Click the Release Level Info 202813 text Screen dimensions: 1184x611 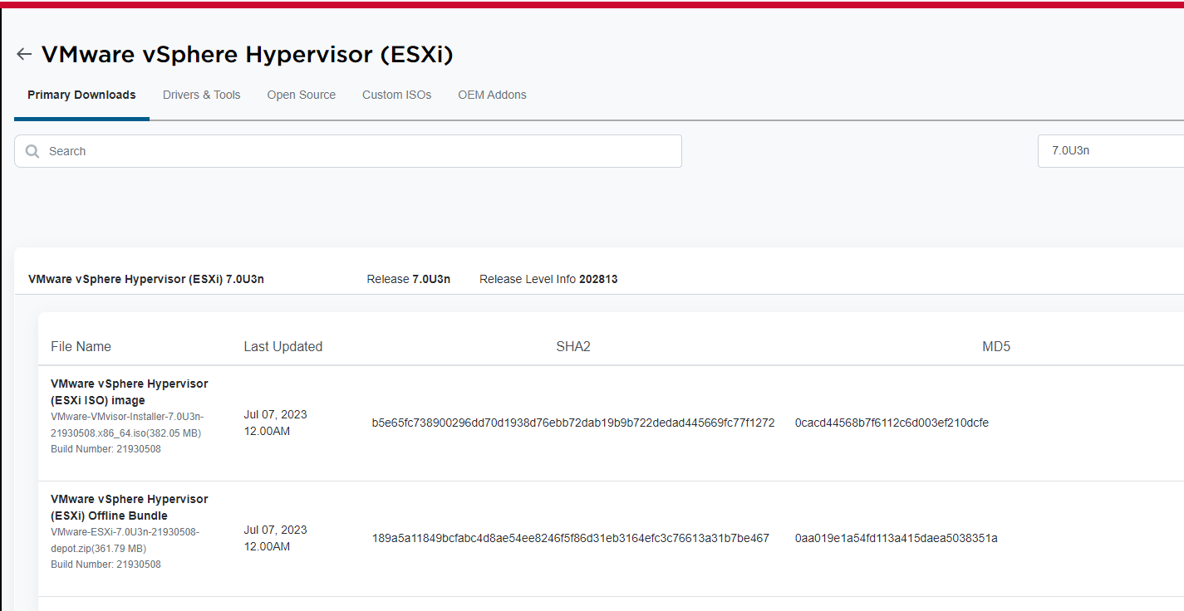coord(548,279)
